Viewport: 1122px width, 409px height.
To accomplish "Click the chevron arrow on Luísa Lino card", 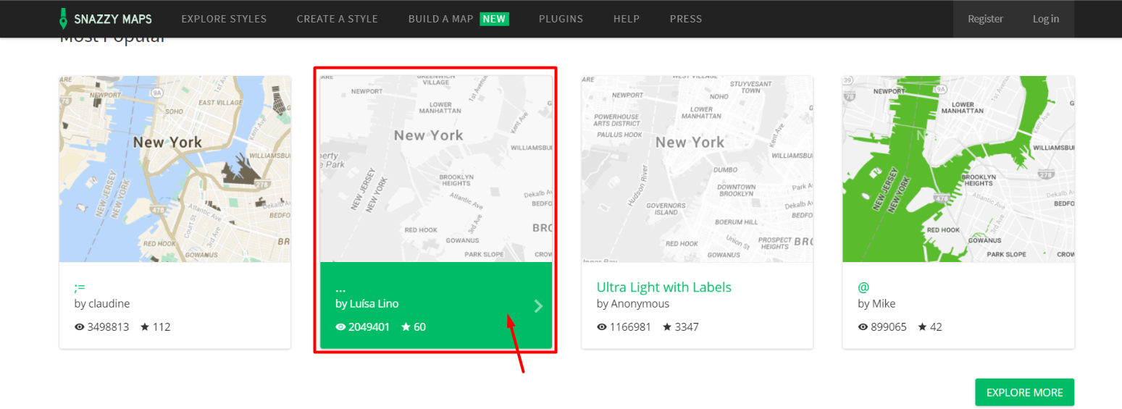I will point(538,306).
